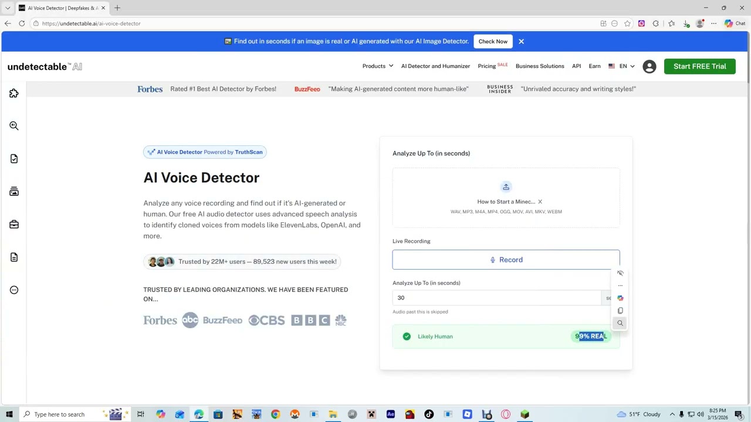751x422 pixels.
Task: Open the printer-like icon in left sidebar
Action: 14,192
